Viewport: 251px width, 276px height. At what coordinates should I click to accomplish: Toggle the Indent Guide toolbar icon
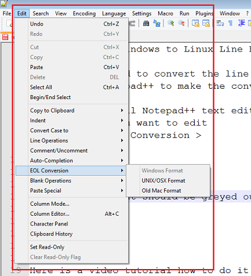point(242,23)
